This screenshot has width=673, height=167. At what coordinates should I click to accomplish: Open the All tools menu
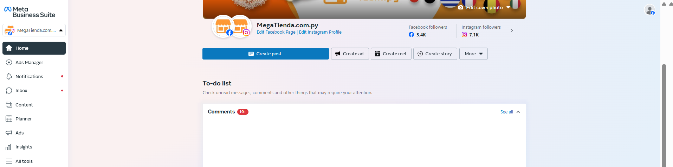click(34, 161)
